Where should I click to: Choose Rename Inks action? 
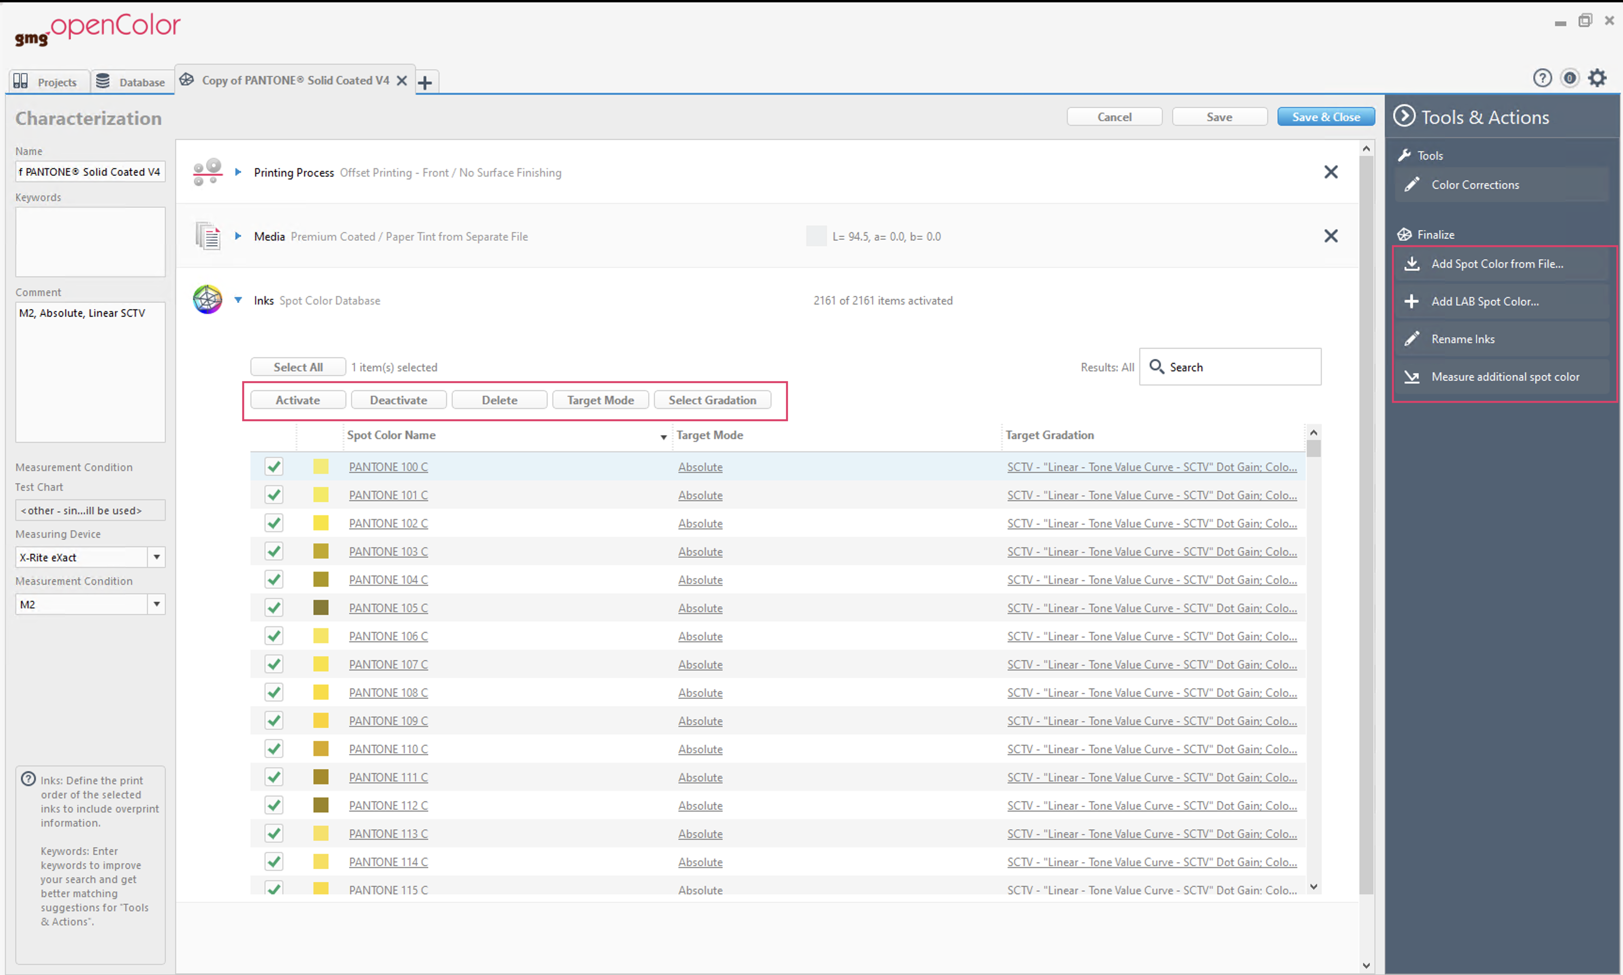tap(1502, 339)
